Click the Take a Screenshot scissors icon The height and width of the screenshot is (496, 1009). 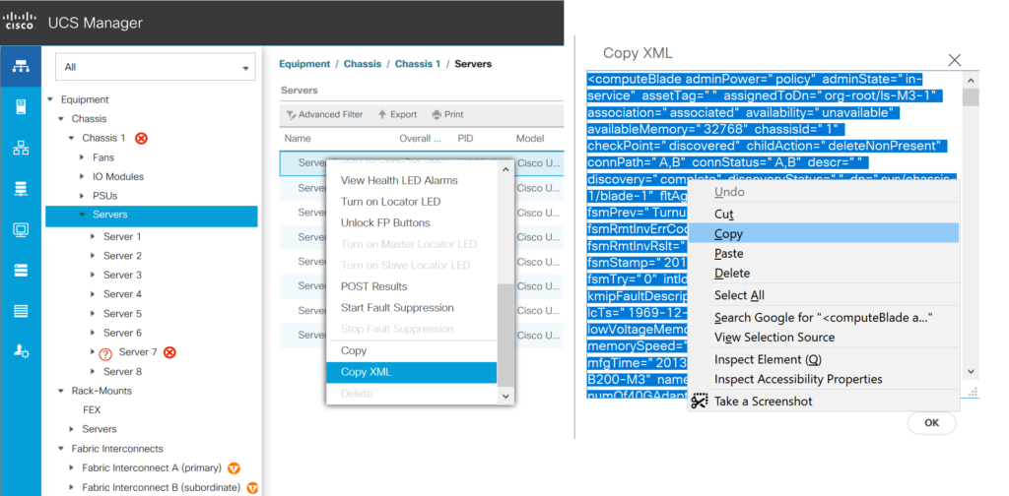click(699, 402)
